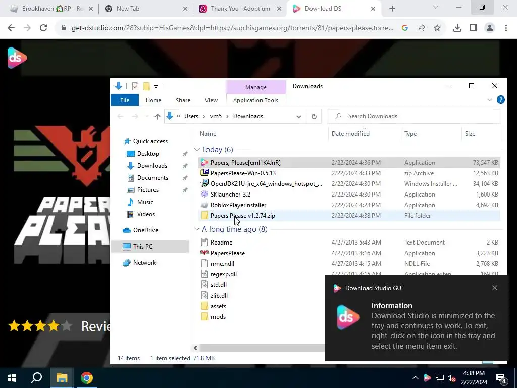
Task: Show hidden tray icons chevron
Action: 415,378
